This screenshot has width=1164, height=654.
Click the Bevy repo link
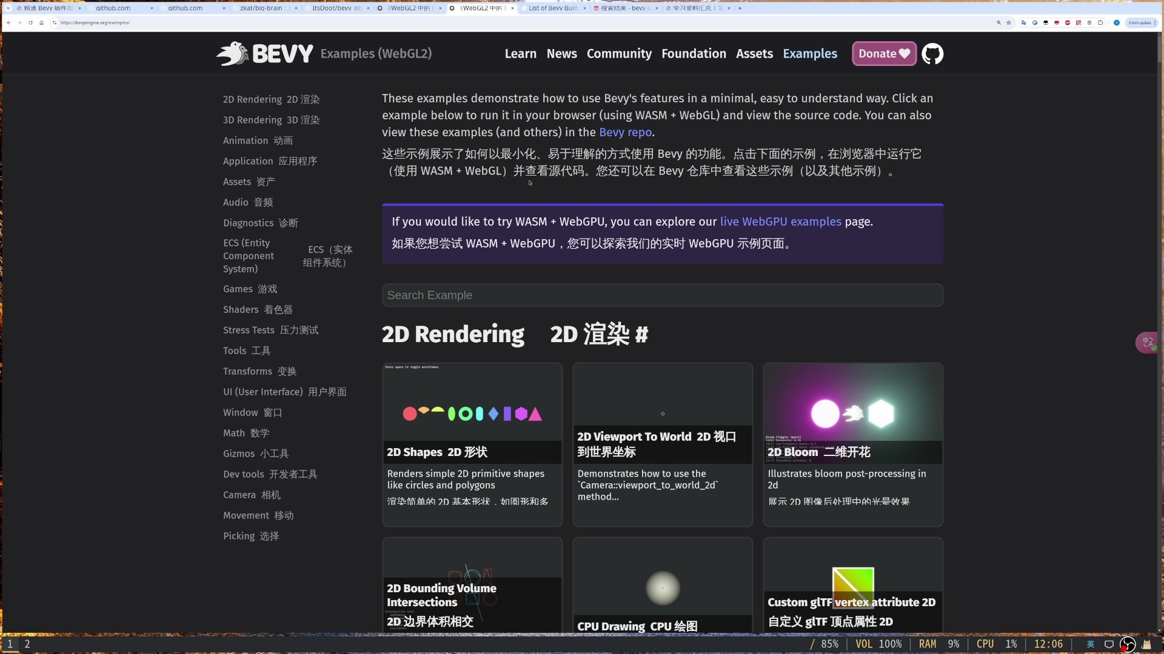click(x=625, y=133)
